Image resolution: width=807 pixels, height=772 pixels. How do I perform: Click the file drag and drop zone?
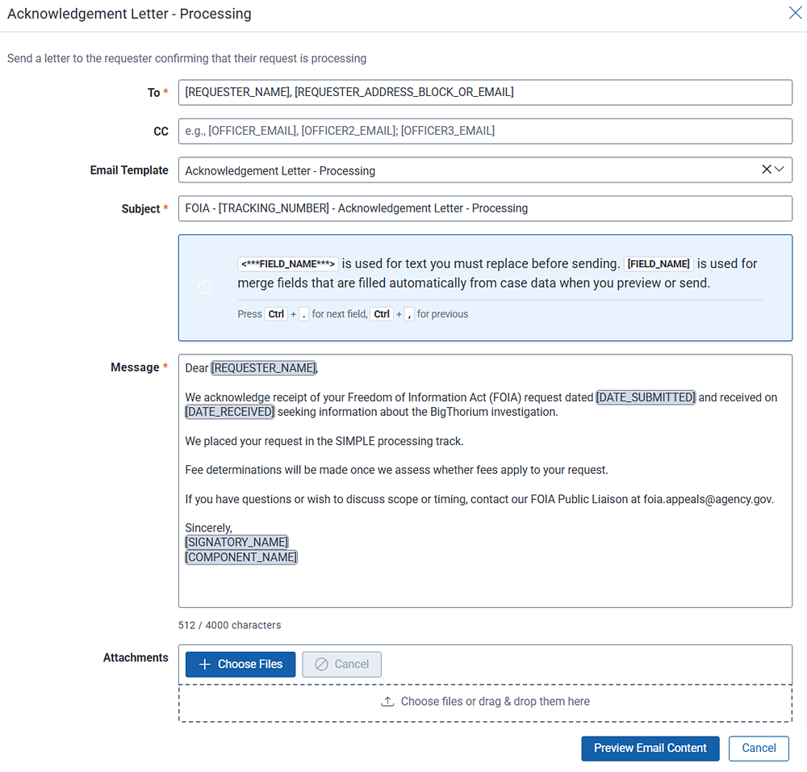coord(485,703)
